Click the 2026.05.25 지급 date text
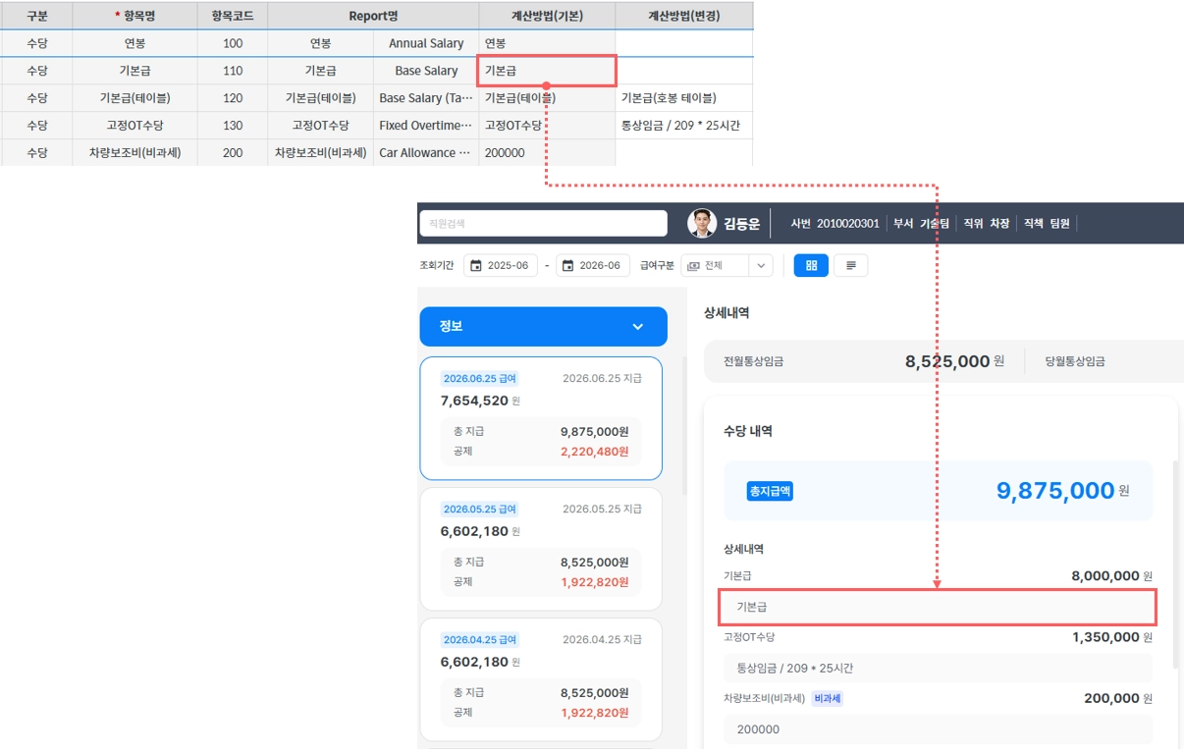The image size is (1184, 754). [x=602, y=509]
